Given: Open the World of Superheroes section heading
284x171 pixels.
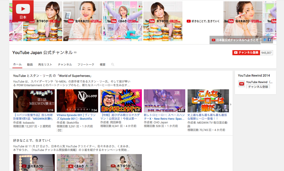Looking at the screenshot, I should (x=52, y=76).
